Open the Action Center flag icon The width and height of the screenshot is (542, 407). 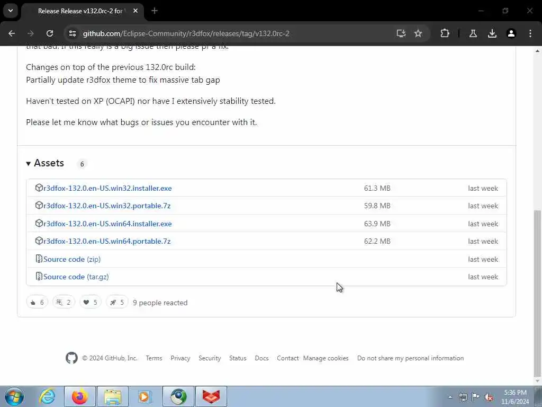476,397
